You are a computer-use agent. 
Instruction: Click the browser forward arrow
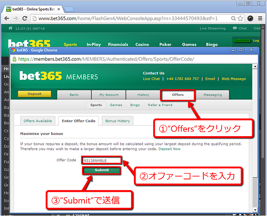point(16,19)
